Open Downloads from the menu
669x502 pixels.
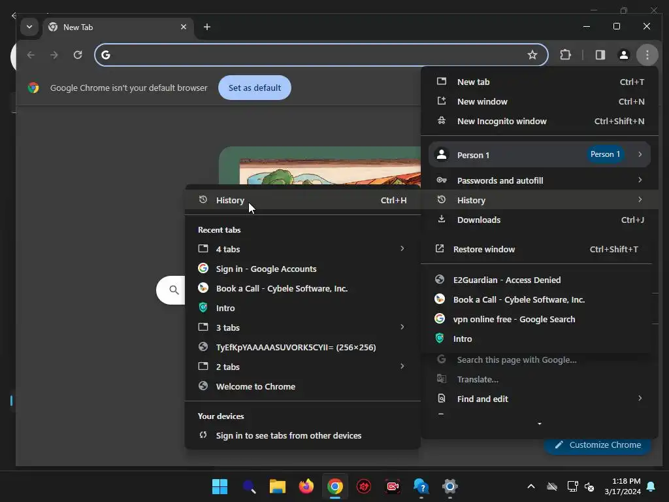tap(540, 220)
